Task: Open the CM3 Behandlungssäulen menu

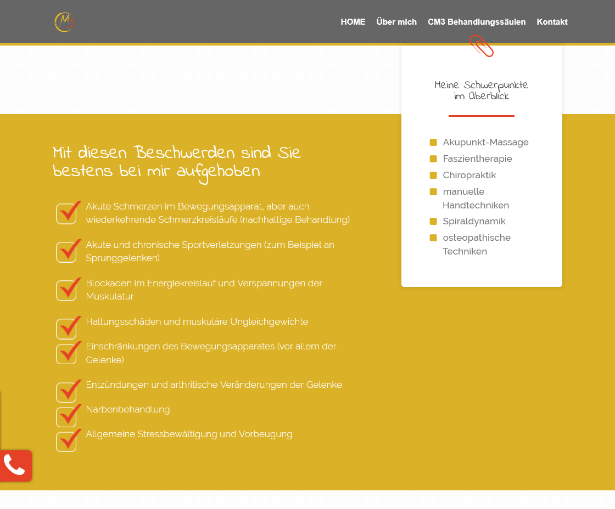Action: point(477,22)
